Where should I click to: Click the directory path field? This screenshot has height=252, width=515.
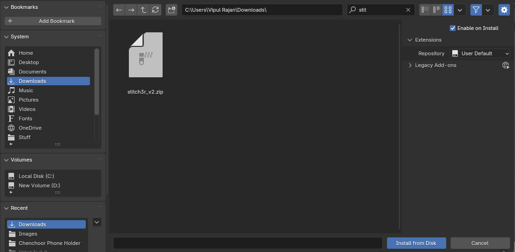(262, 10)
